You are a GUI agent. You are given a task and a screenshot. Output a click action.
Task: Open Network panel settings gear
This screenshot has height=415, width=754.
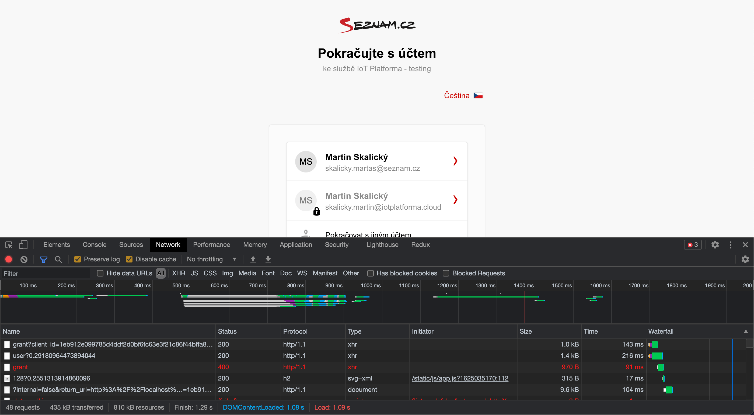(x=745, y=259)
